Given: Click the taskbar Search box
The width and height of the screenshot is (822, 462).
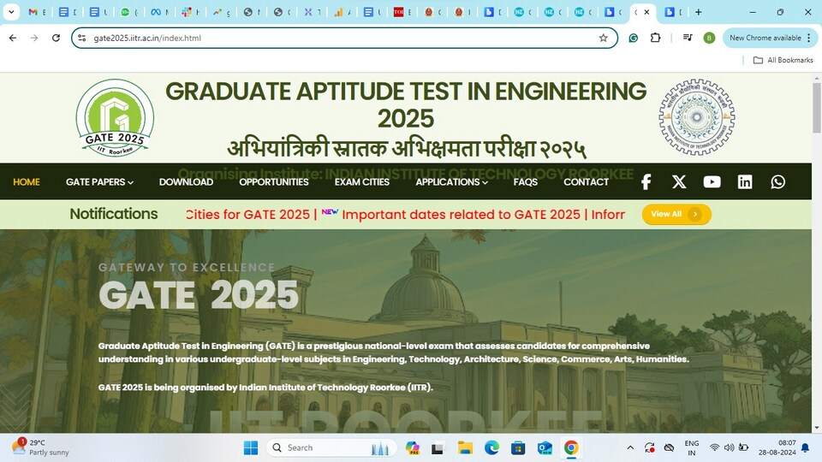Looking at the screenshot, I should (x=331, y=447).
